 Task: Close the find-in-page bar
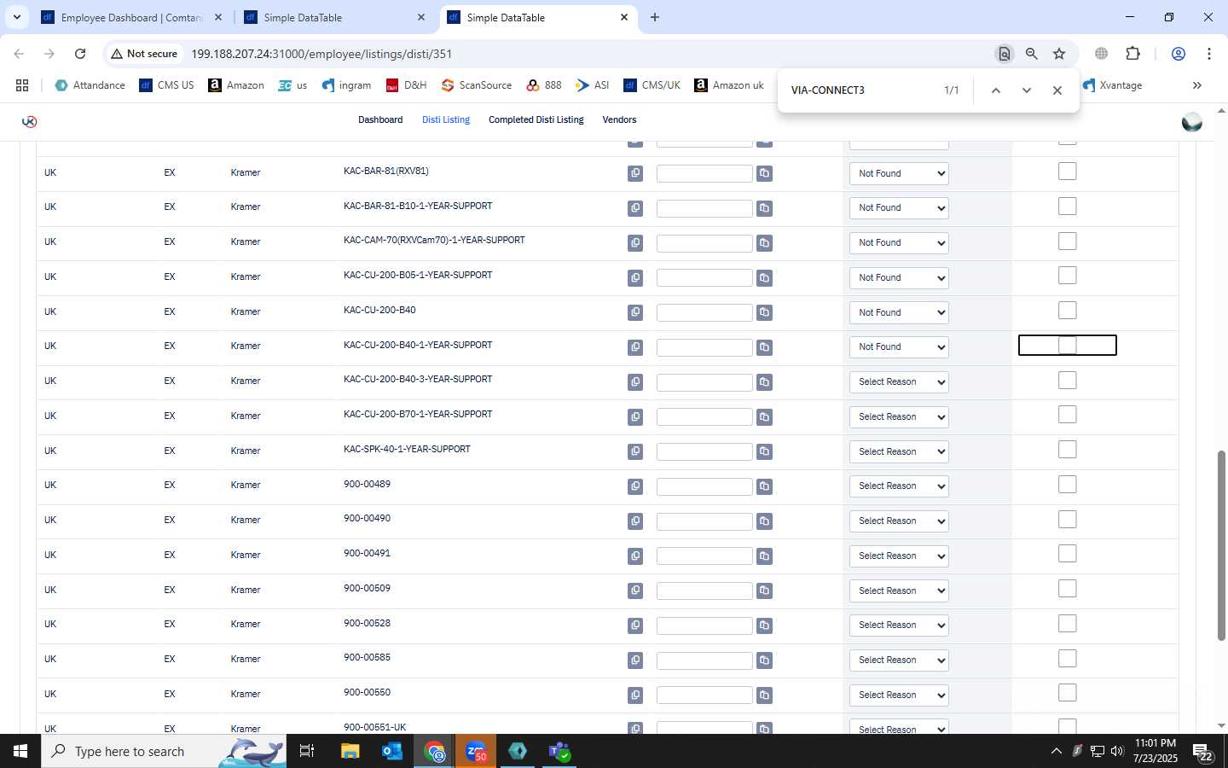(x=1057, y=90)
